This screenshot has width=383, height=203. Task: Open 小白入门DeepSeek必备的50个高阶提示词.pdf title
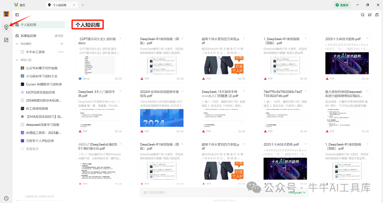click(x=98, y=146)
